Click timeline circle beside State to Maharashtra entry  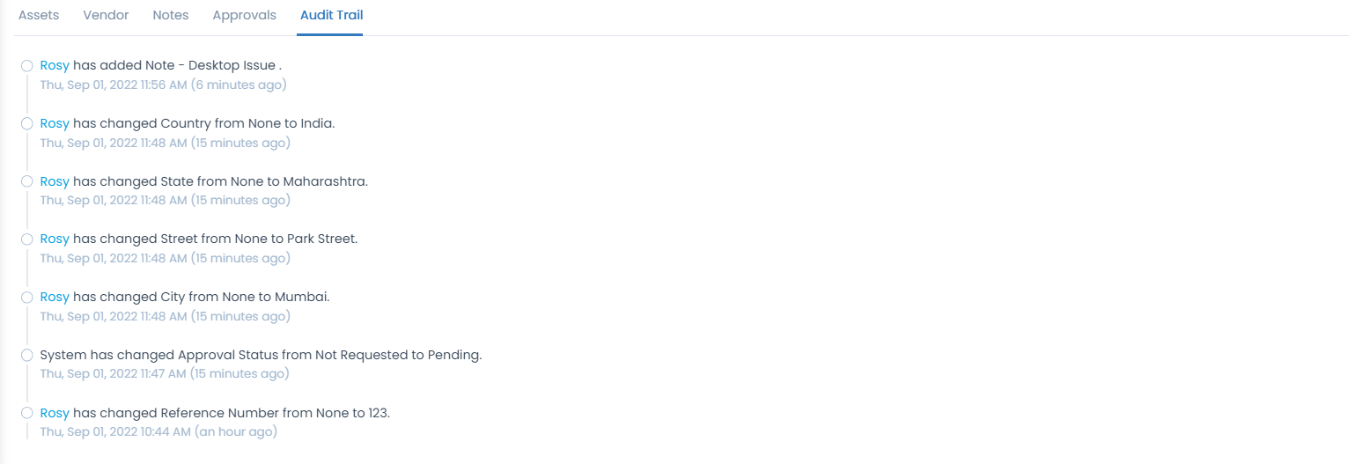coord(27,181)
